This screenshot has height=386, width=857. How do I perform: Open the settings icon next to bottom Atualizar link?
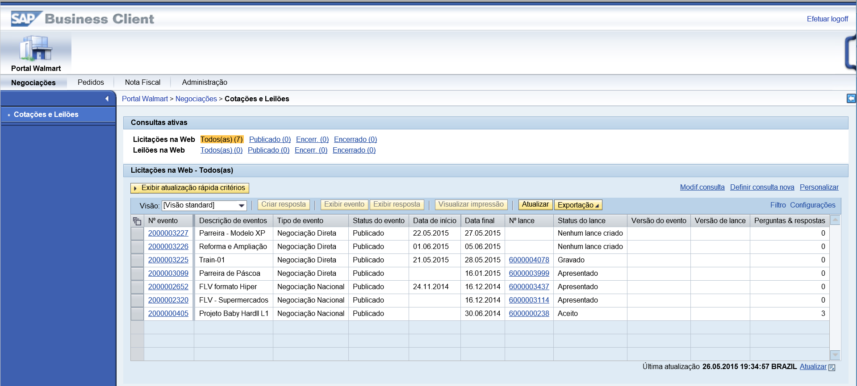click(832, 367)
